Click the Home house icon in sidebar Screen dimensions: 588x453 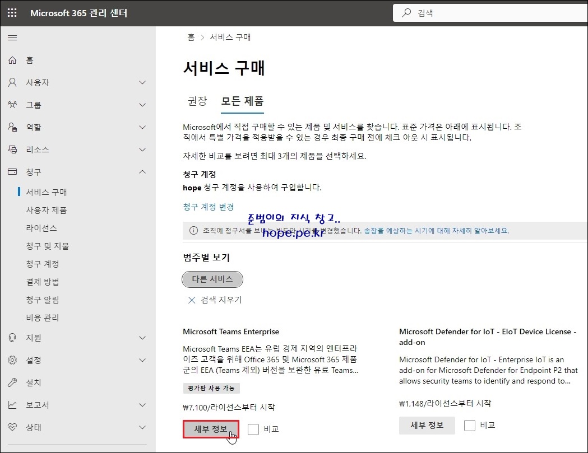12,60
